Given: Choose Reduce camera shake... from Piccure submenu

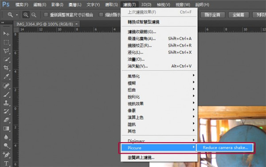Looking at the screenshot, I should point(225,148).
